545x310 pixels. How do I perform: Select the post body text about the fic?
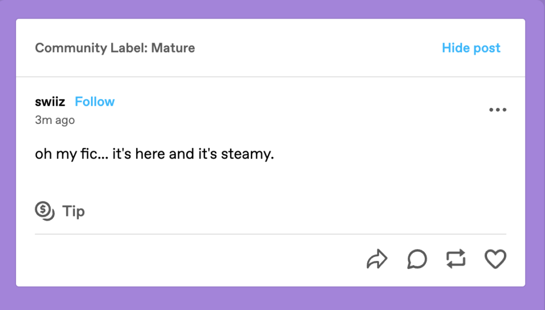point(154,154)
